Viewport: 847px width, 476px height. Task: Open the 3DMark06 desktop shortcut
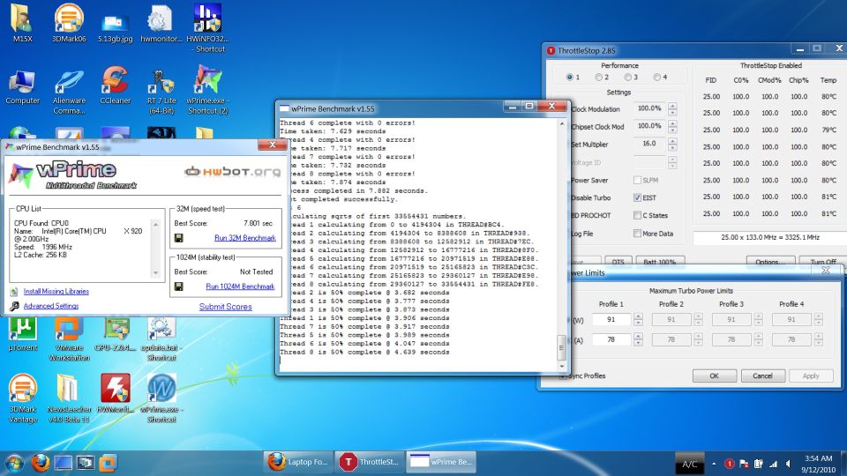pos(69,23)
